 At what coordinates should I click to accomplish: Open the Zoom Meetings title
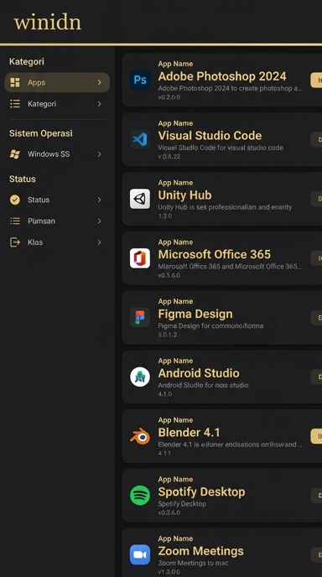pos(201,551)
